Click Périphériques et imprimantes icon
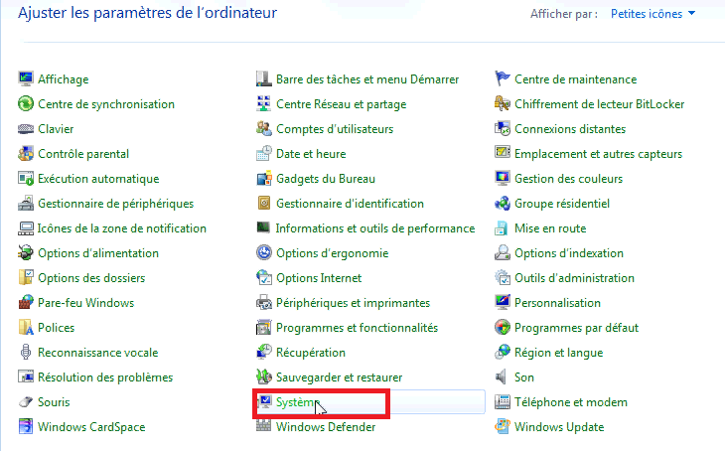This screenshot has width=725, height=451. click(263, 303)
